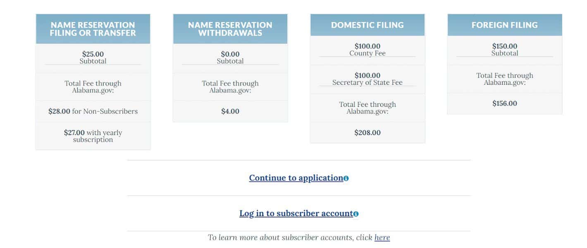Click the $4.00 total fee cell
The height and width of the screenshot is (248, 587).
(230, 112)
